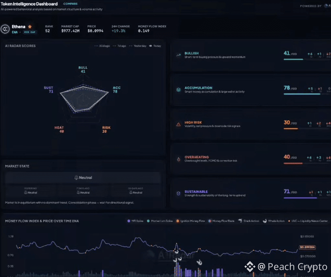Click the Shark Action legend icon
331x277 pixels.
coord(240,221)
